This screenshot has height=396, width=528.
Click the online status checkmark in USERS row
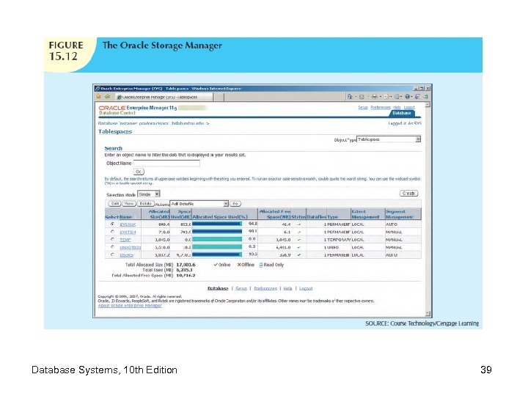click(x=299, y=255)
